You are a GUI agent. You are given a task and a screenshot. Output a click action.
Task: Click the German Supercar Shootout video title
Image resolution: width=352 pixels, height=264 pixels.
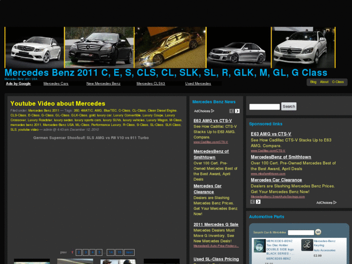[x=91, y=138]
